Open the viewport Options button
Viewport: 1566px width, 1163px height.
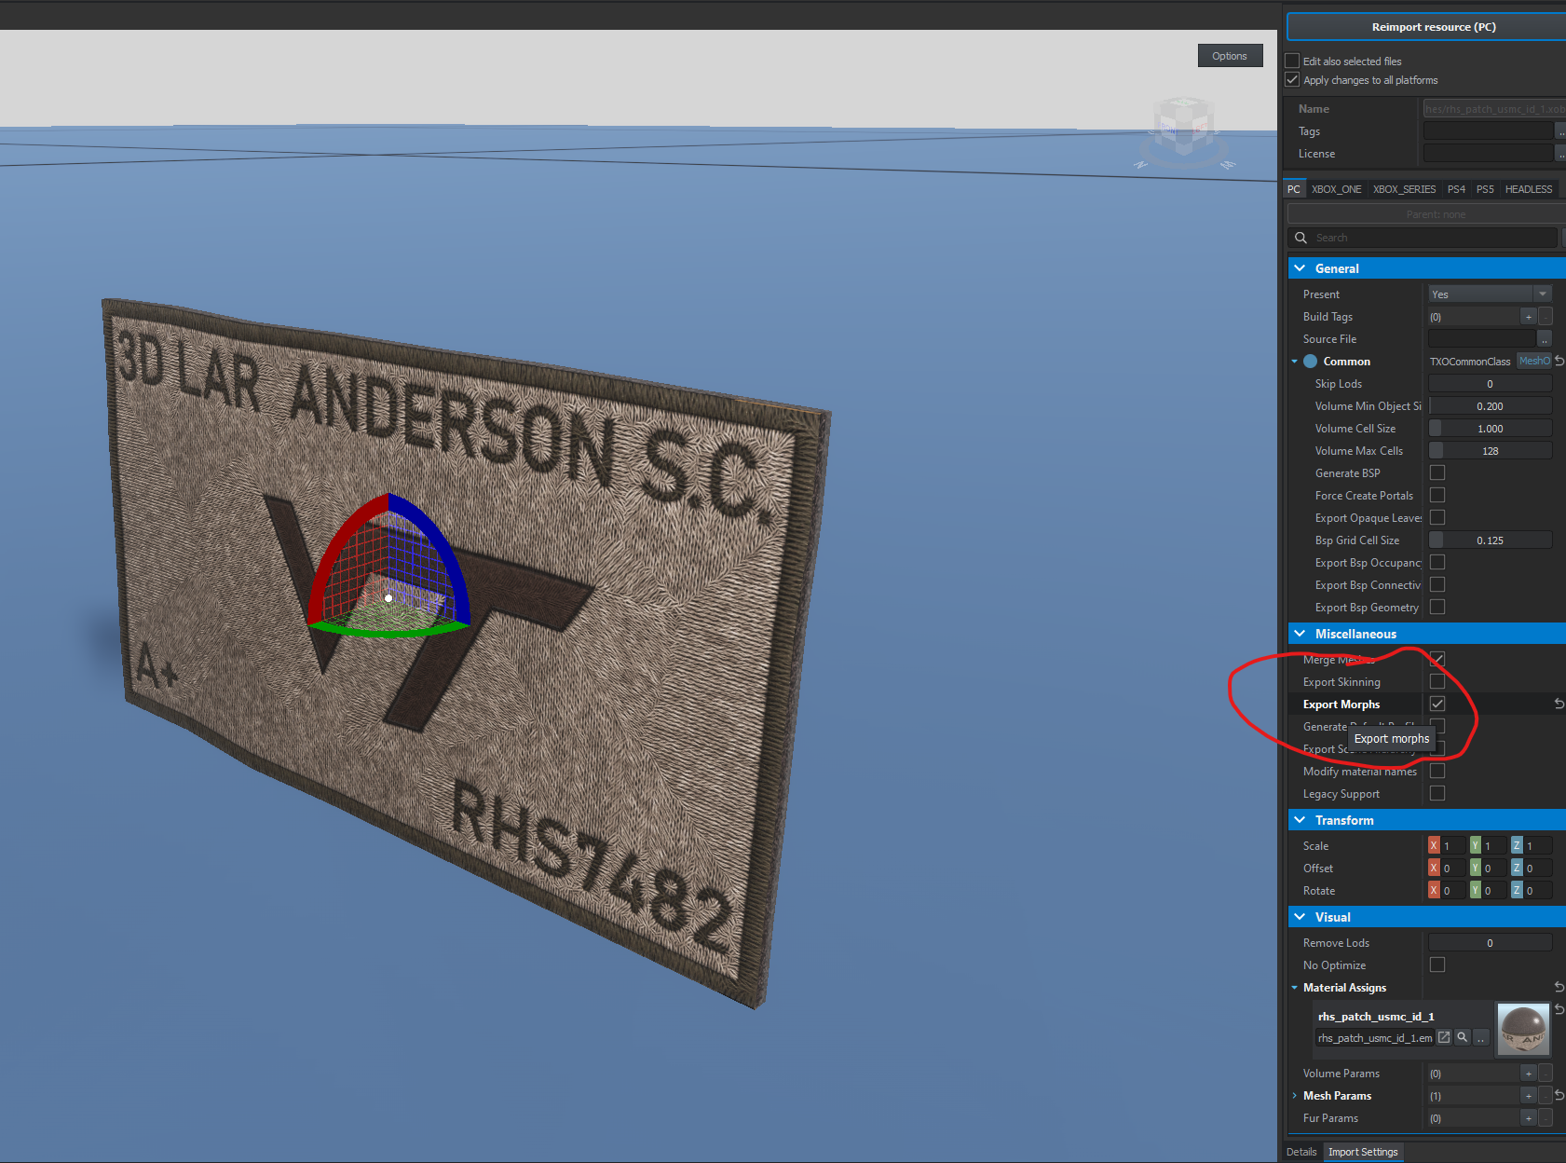click(x=1229, y=56)
